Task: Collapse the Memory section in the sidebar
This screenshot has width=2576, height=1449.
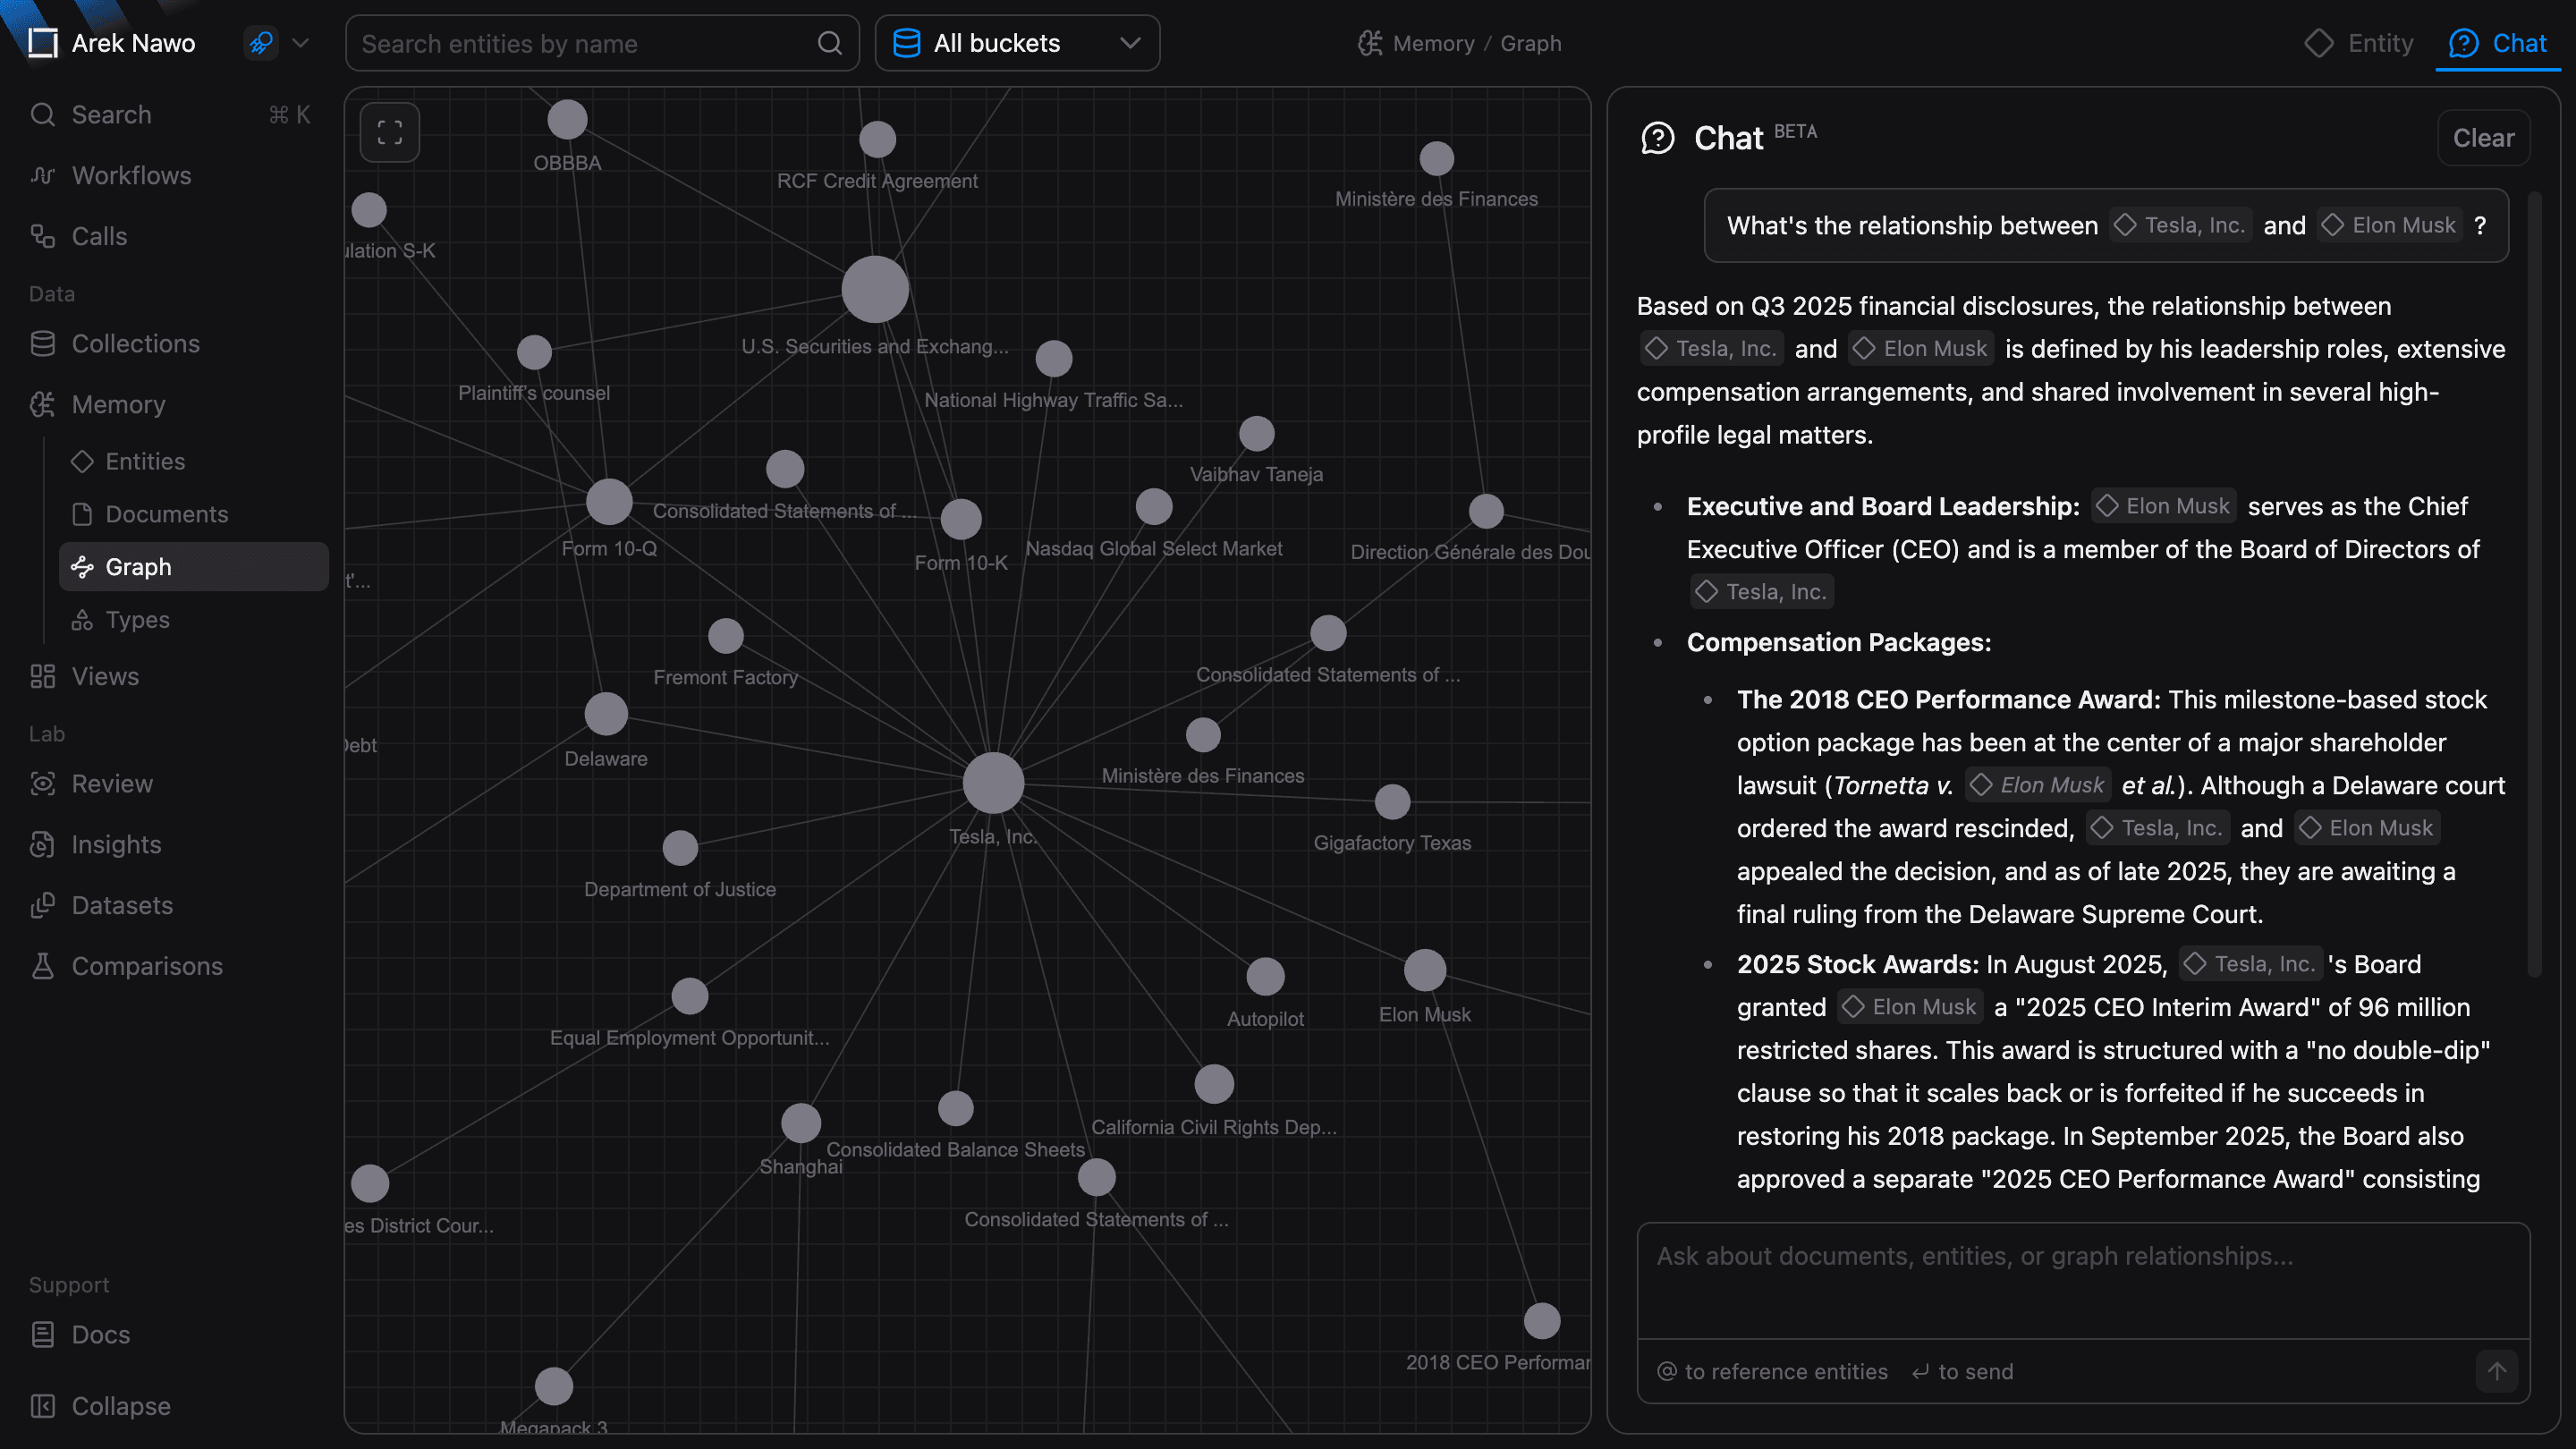Action: coord(170,405)
